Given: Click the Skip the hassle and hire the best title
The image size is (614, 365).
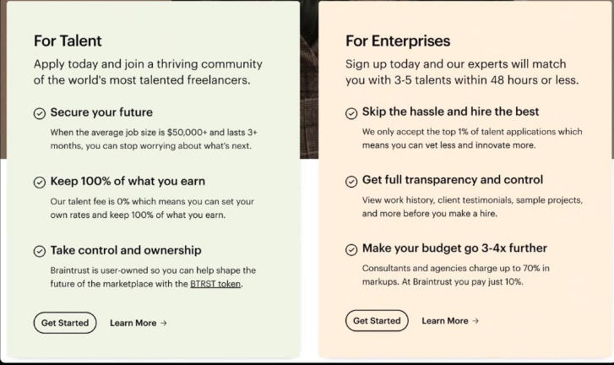Looking at the screenshot, I should (x=450, y=112).
